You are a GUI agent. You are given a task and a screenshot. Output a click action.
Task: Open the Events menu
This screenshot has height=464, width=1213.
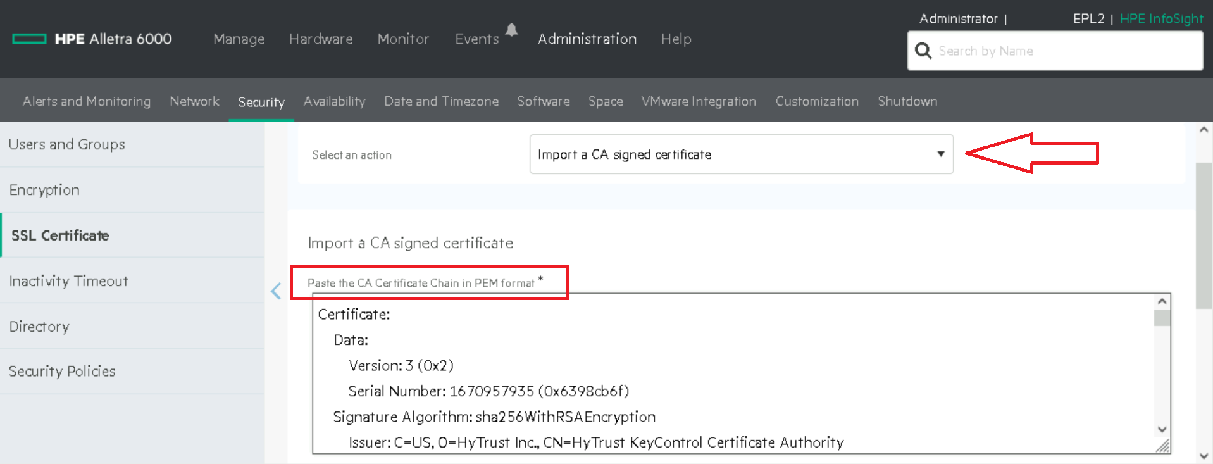(477, 39)
